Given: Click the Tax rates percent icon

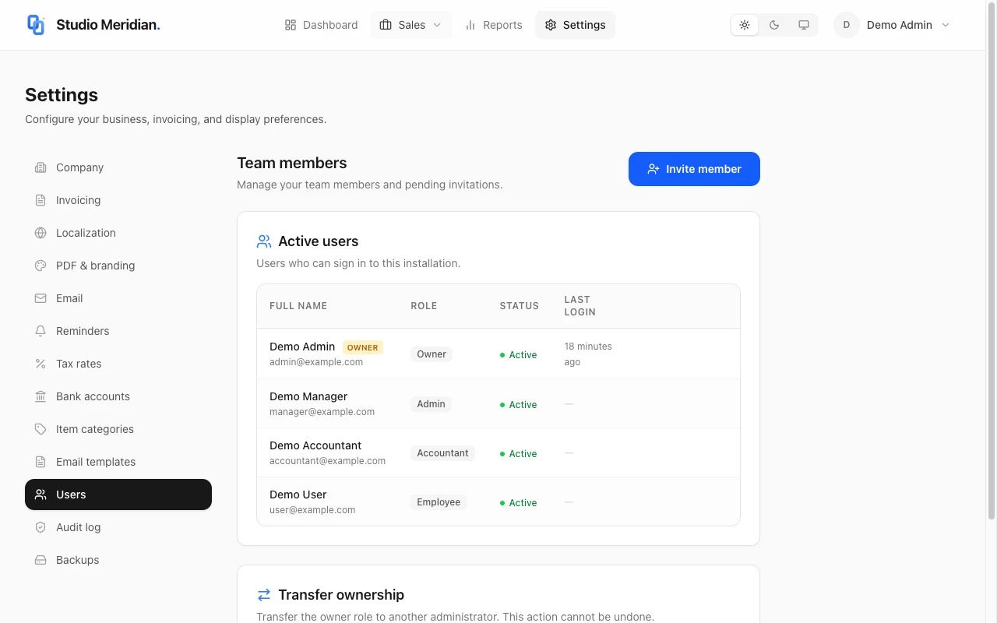Looking at the screenshot, I should pyautogui.click(x=41, y=364).
